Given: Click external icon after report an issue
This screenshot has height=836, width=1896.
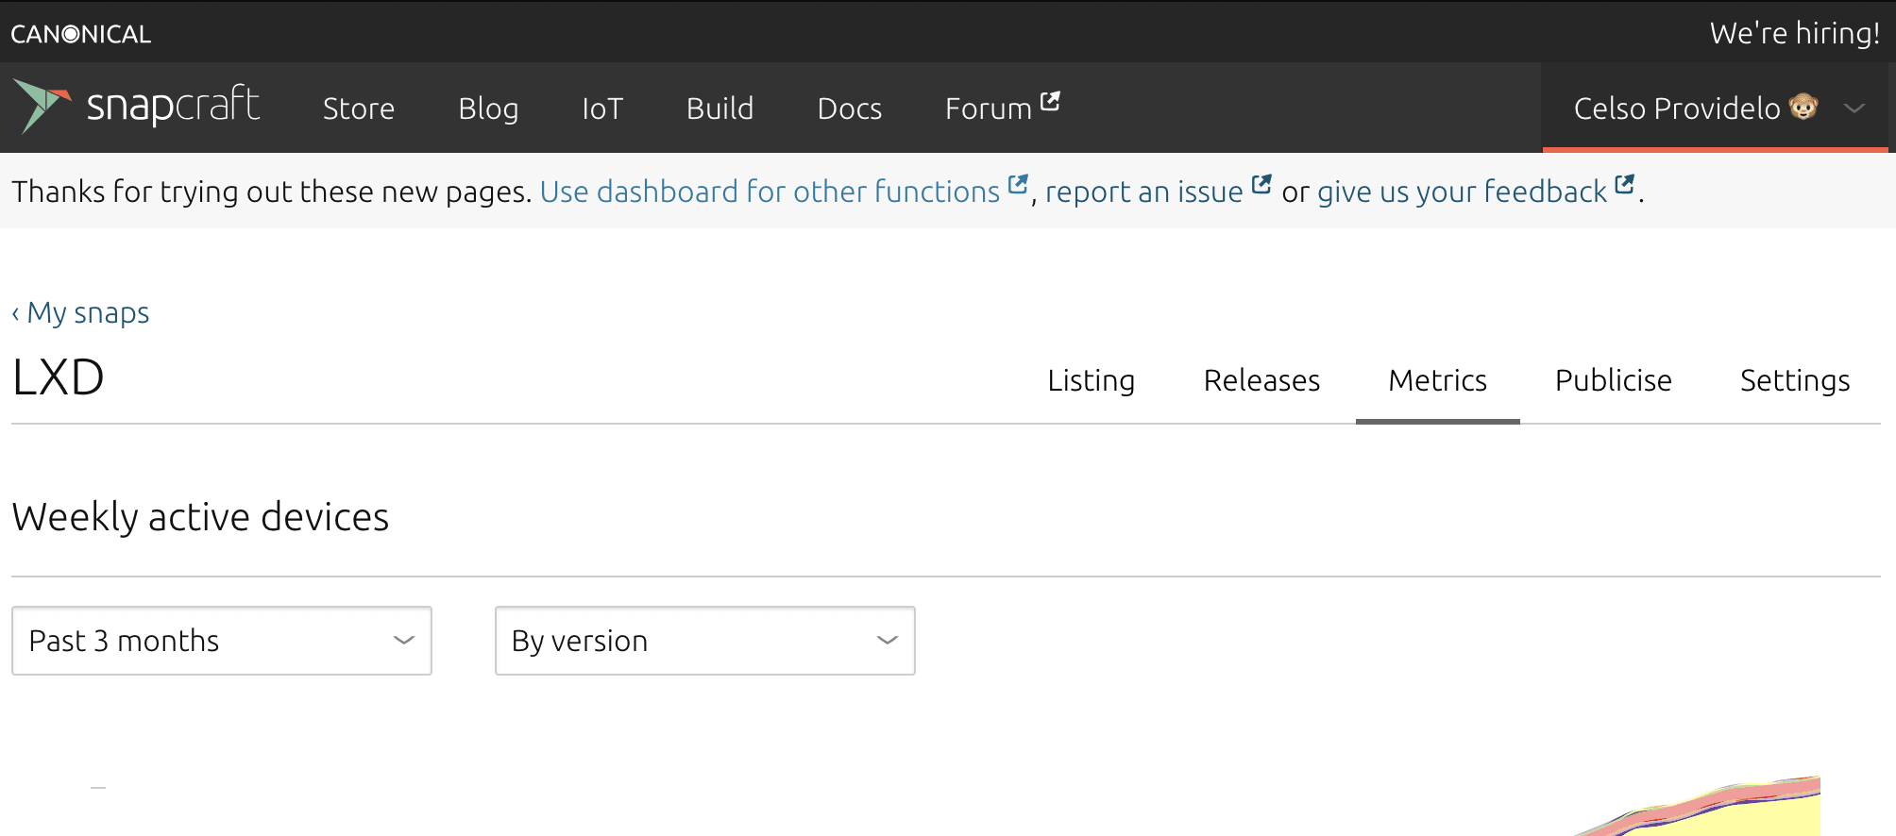Looking at the screenshot, I should pos(1261,185).
